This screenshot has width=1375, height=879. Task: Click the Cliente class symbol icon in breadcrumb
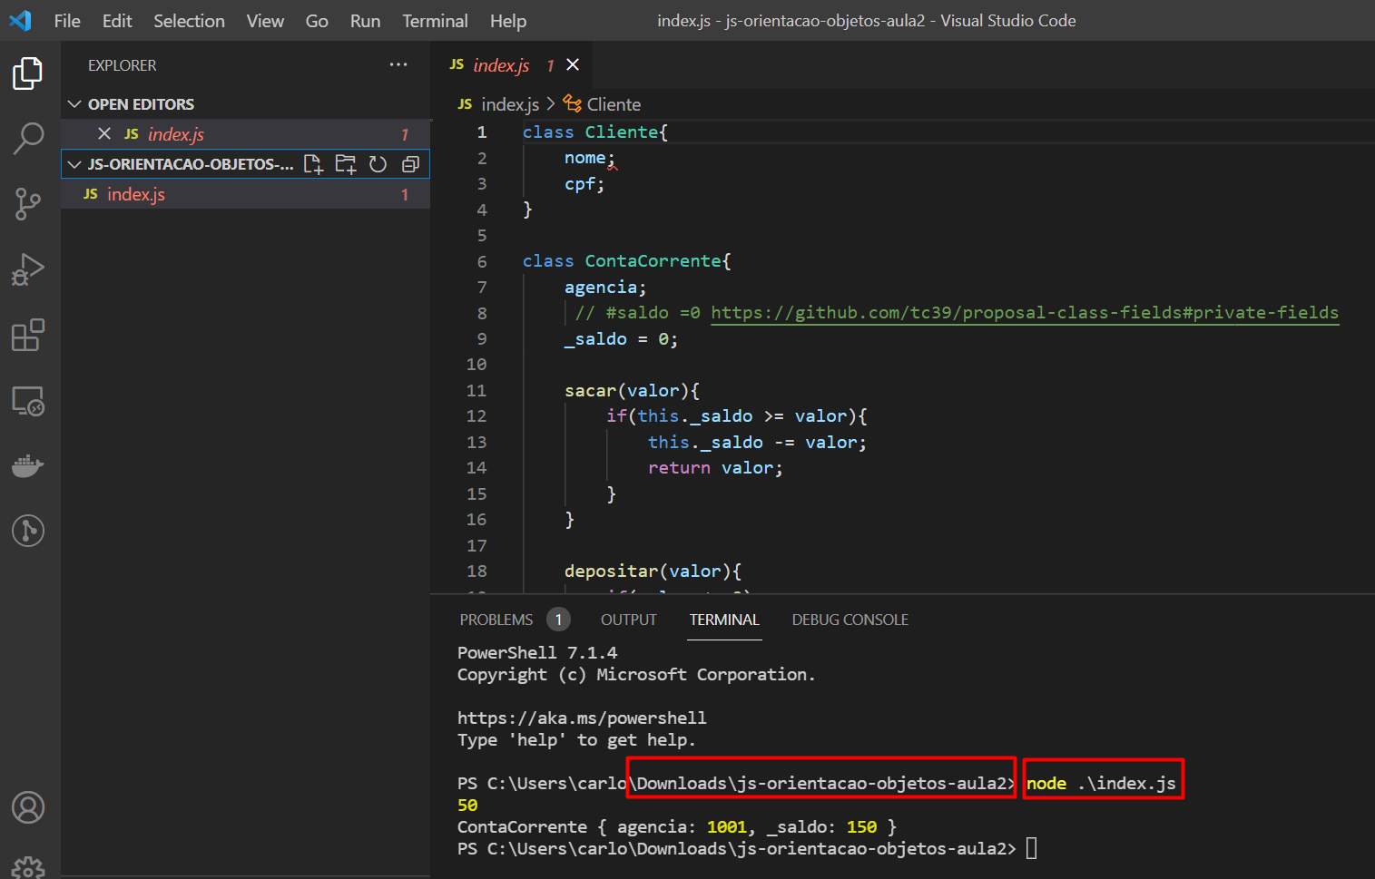572,103
